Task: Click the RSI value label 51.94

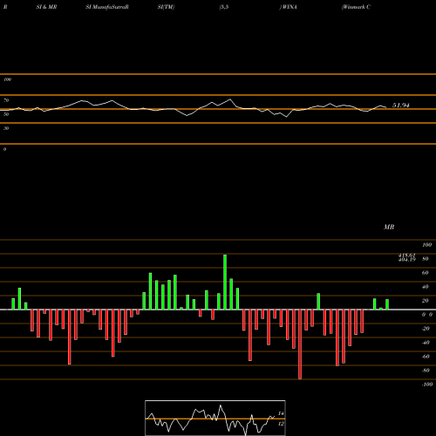Action: coord(401,106)
